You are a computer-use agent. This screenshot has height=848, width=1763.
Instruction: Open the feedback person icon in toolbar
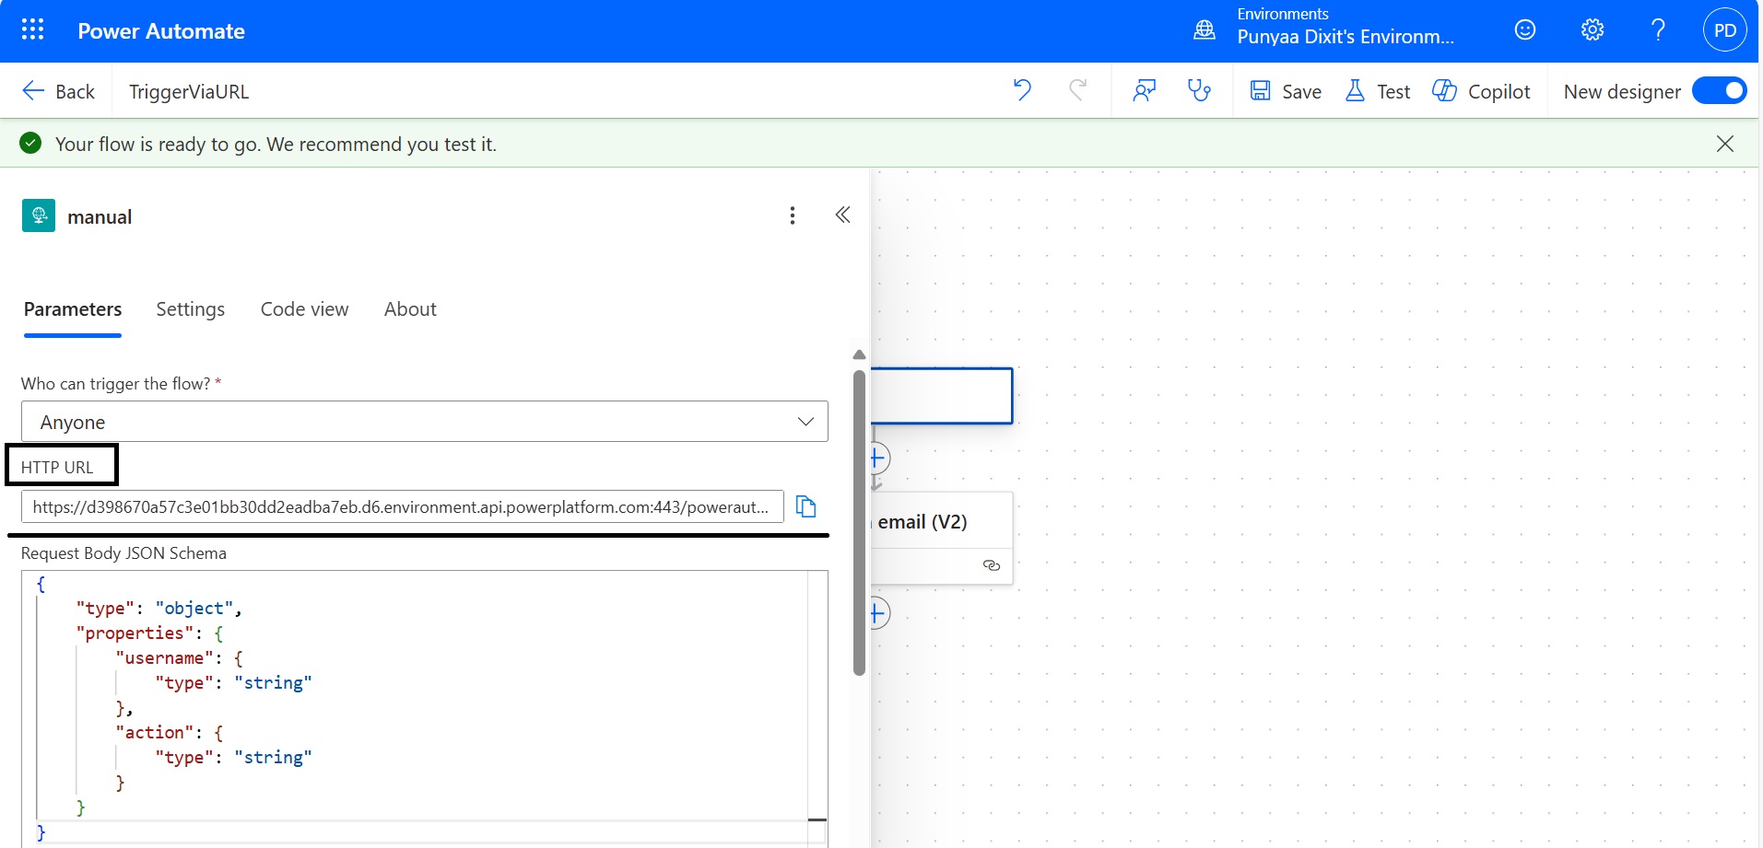click(1145, 90)
